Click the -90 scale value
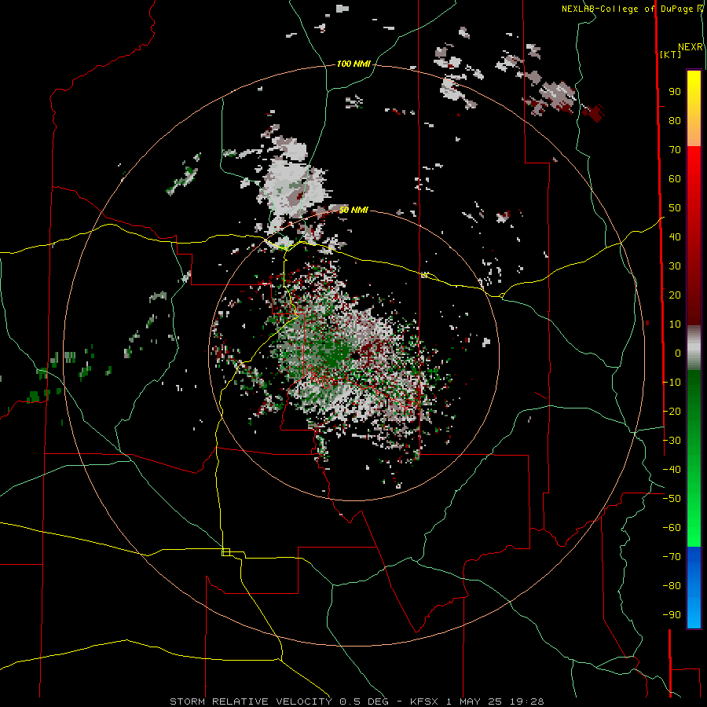 [672, 615]
